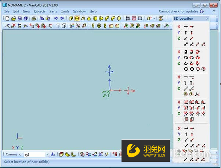The image size is (221, 168).
Task: Click the New document icon
Action: point(7,18)
